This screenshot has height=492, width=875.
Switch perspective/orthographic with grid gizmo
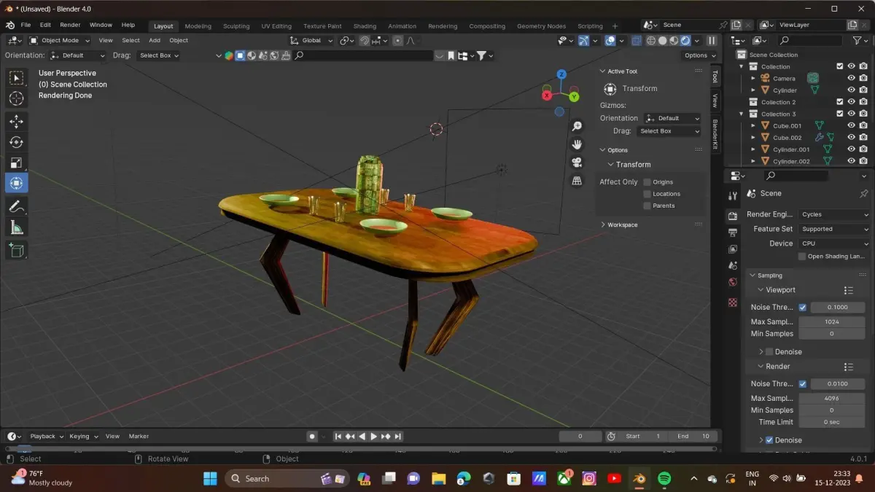577,181
